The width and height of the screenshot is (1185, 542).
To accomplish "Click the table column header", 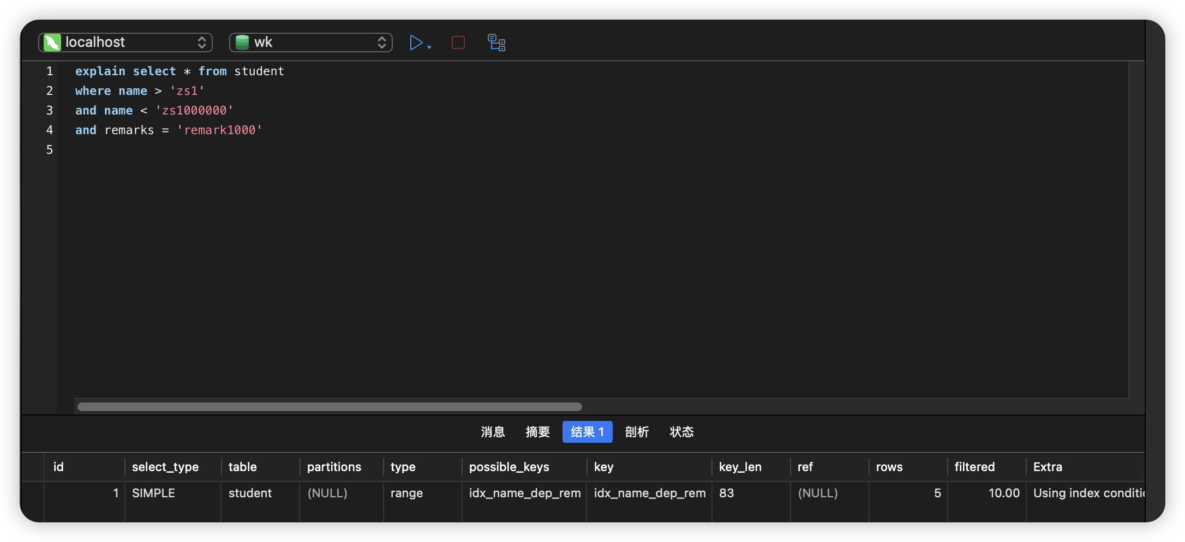I will (x=260, y=467).
